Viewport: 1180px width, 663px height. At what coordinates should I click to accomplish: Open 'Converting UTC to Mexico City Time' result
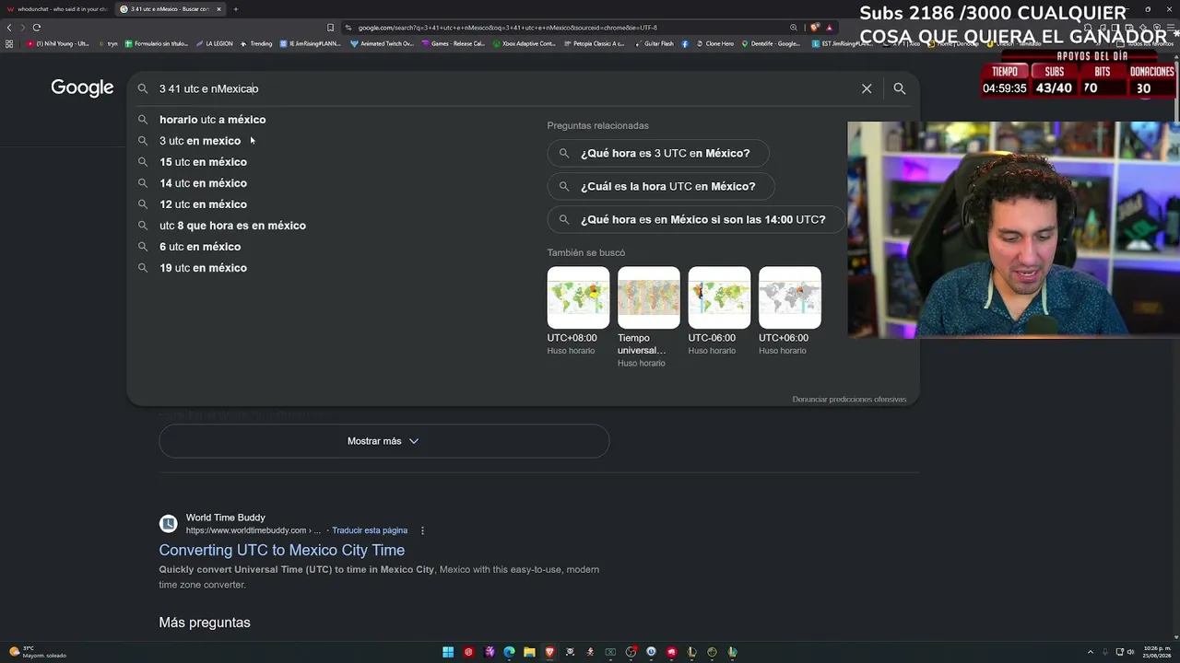[282, 550]
